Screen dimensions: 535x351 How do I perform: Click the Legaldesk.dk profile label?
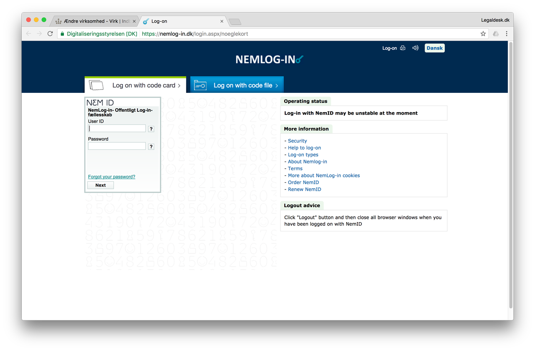click(495, 20)
